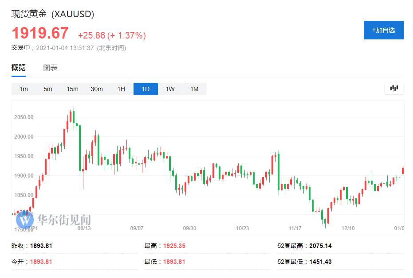Click the 12/10 date axis label
This screenshot has height=278, width=413.
click(x=348, y=228)
